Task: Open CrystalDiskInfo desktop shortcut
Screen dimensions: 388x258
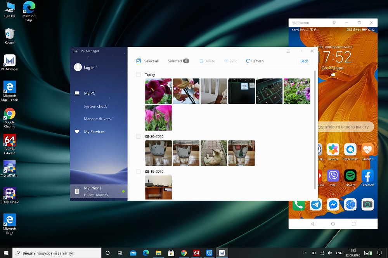Action: click(10, 169)
